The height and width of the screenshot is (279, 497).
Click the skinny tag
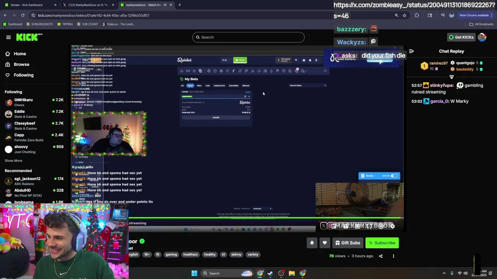(236, 255)
